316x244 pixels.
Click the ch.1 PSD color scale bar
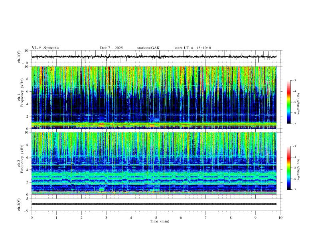289,102
